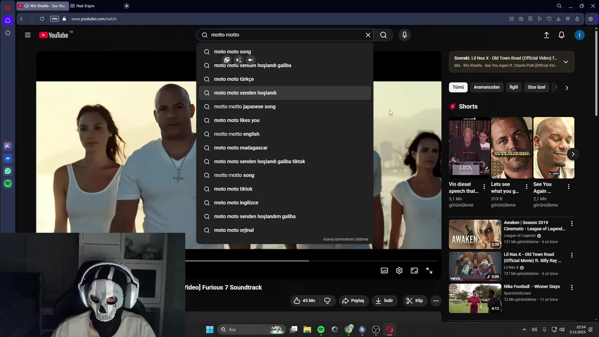Show more filter chips with arrow
This screenshot has width=599, height=337.
(567, 88)
